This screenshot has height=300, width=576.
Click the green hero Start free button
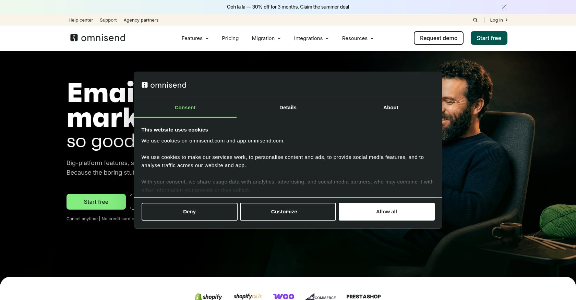click(x=96, y=202)
